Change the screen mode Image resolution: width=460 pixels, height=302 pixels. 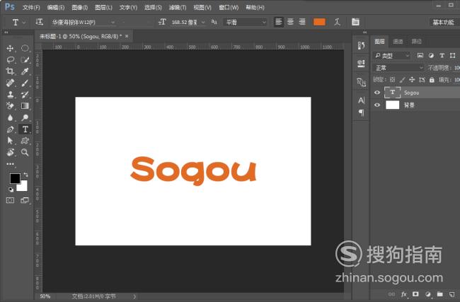[x=25, y=200]
